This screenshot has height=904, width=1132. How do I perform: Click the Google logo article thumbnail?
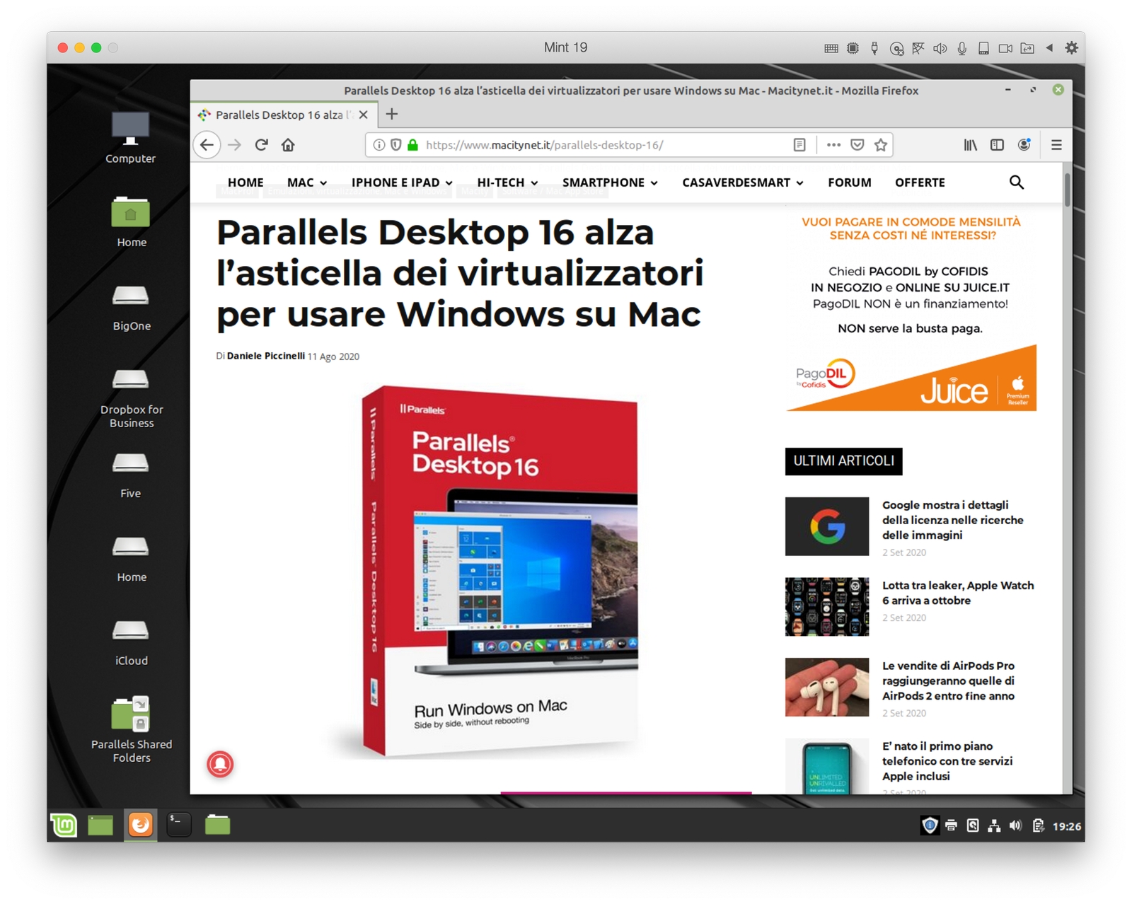826,526
